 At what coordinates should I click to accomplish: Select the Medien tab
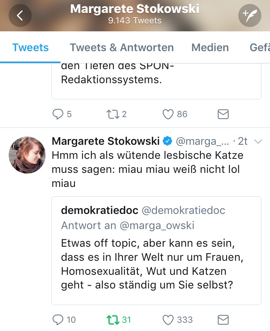click(x=210, y=48)
